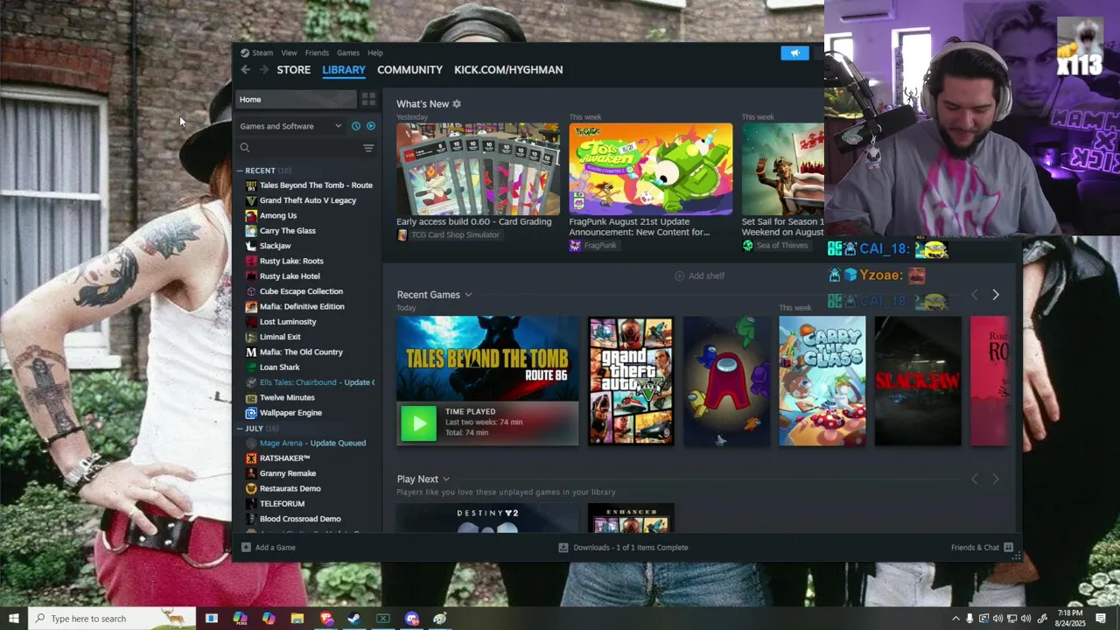Select Granny Remake in the list
This screenshot has width=1120, height=630.
click(288, 473)
